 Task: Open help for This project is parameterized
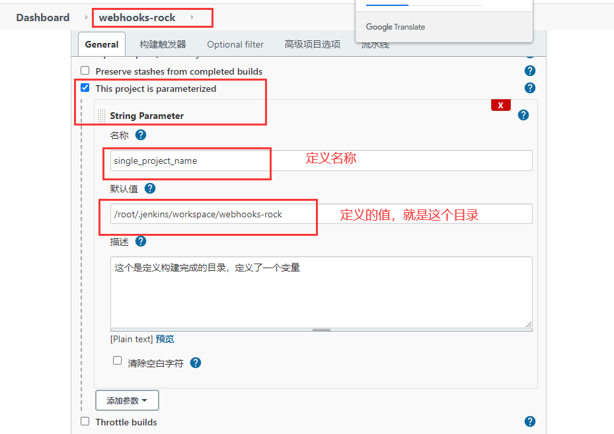529,87
